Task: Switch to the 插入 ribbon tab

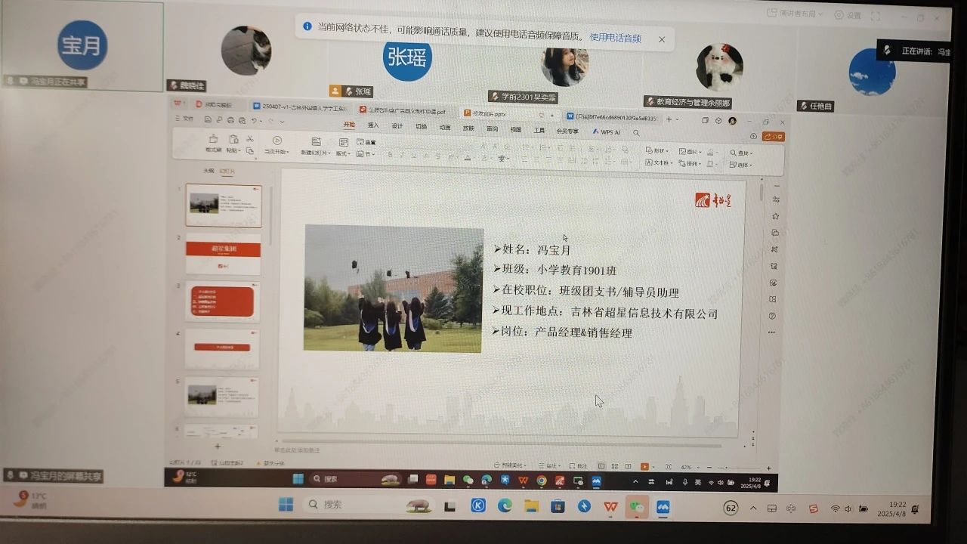Action: 373,126
